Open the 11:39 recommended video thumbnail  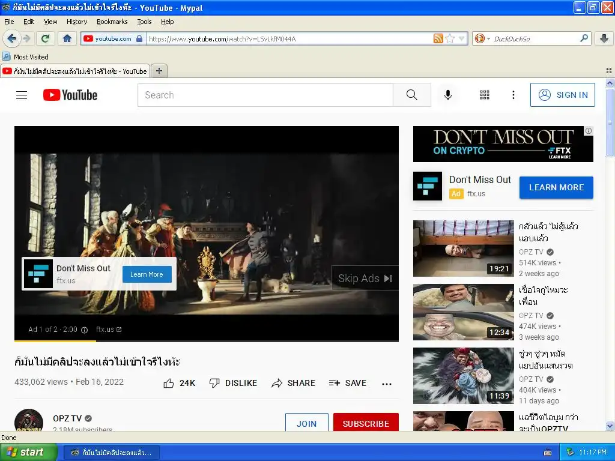463,376
